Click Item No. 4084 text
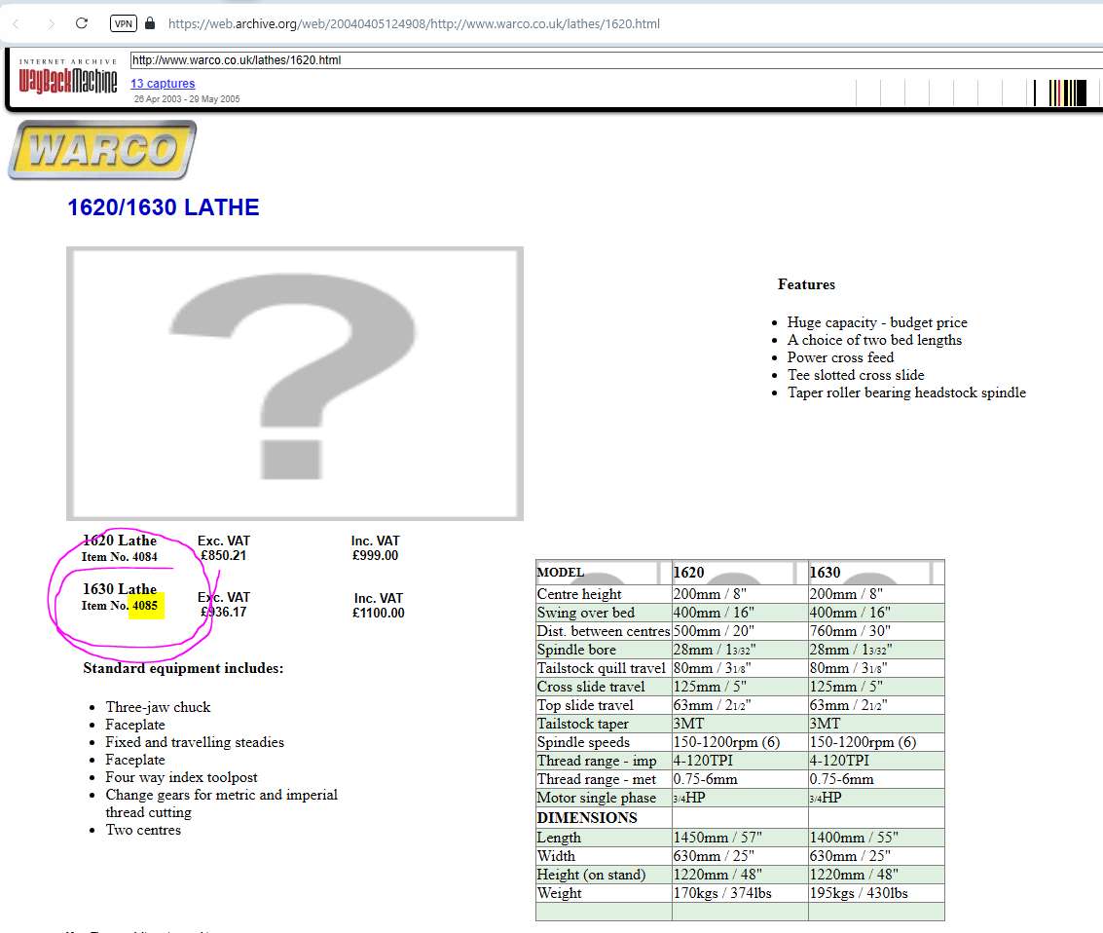Viewport: 1103px width, 933px height. click(120, 556)
